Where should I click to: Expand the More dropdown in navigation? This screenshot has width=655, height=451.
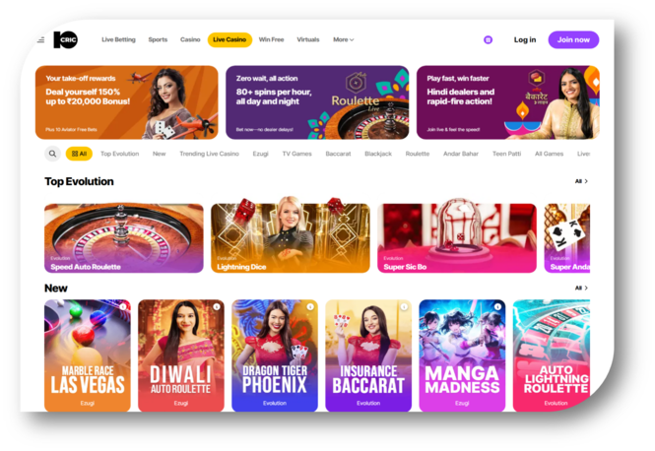344,39
